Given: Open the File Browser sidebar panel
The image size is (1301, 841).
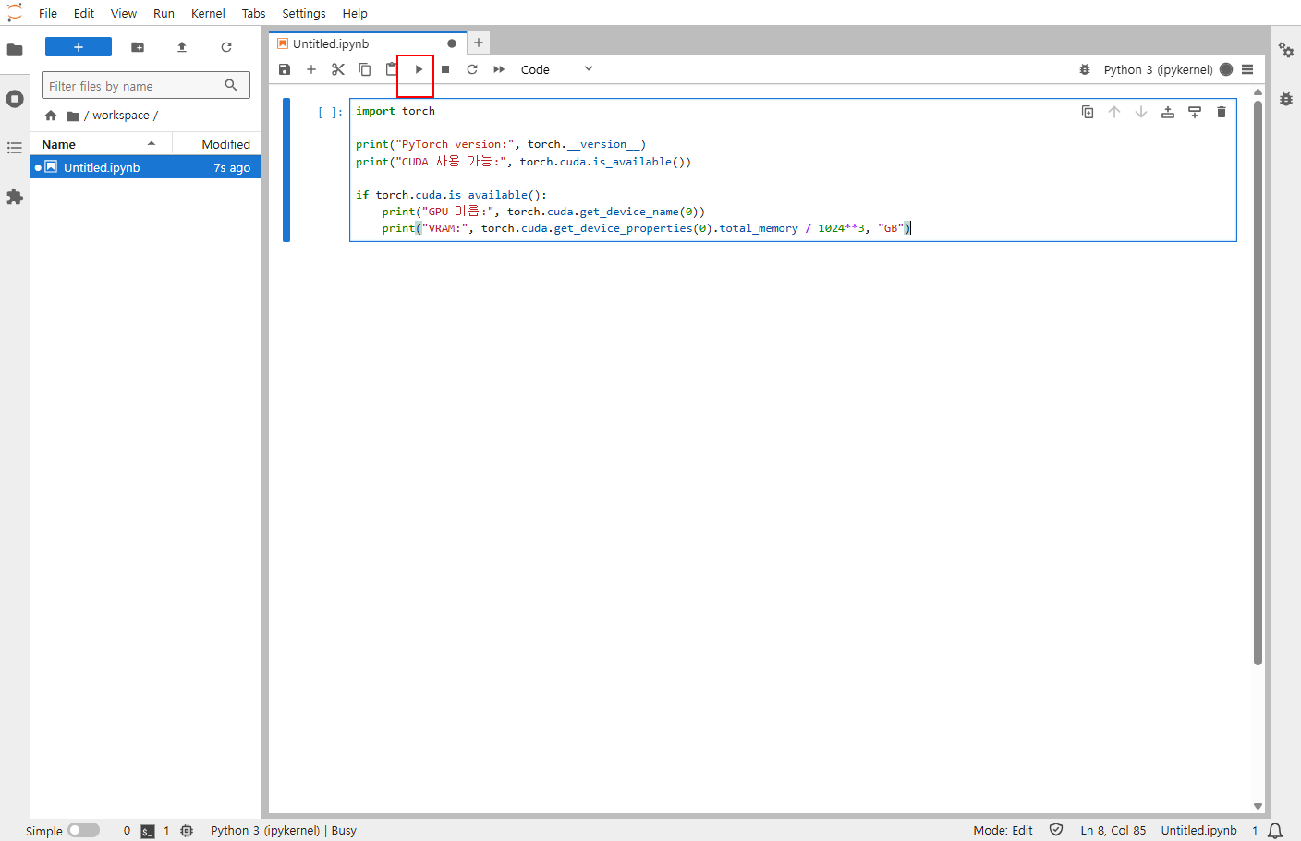Looking at the screenshot, I should 15,50.
